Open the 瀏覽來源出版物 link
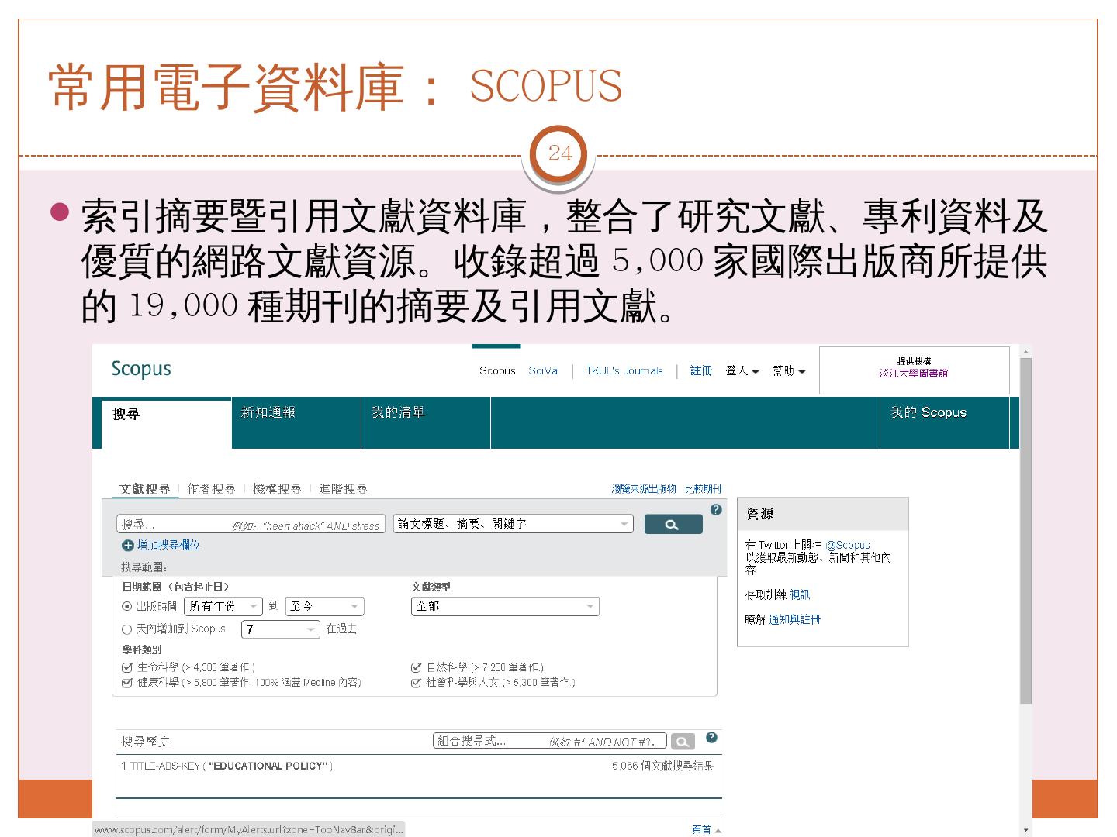 644,489
